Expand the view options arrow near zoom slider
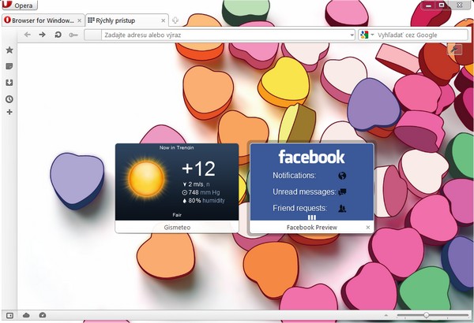474x323 pixels. tap(386, 315)
